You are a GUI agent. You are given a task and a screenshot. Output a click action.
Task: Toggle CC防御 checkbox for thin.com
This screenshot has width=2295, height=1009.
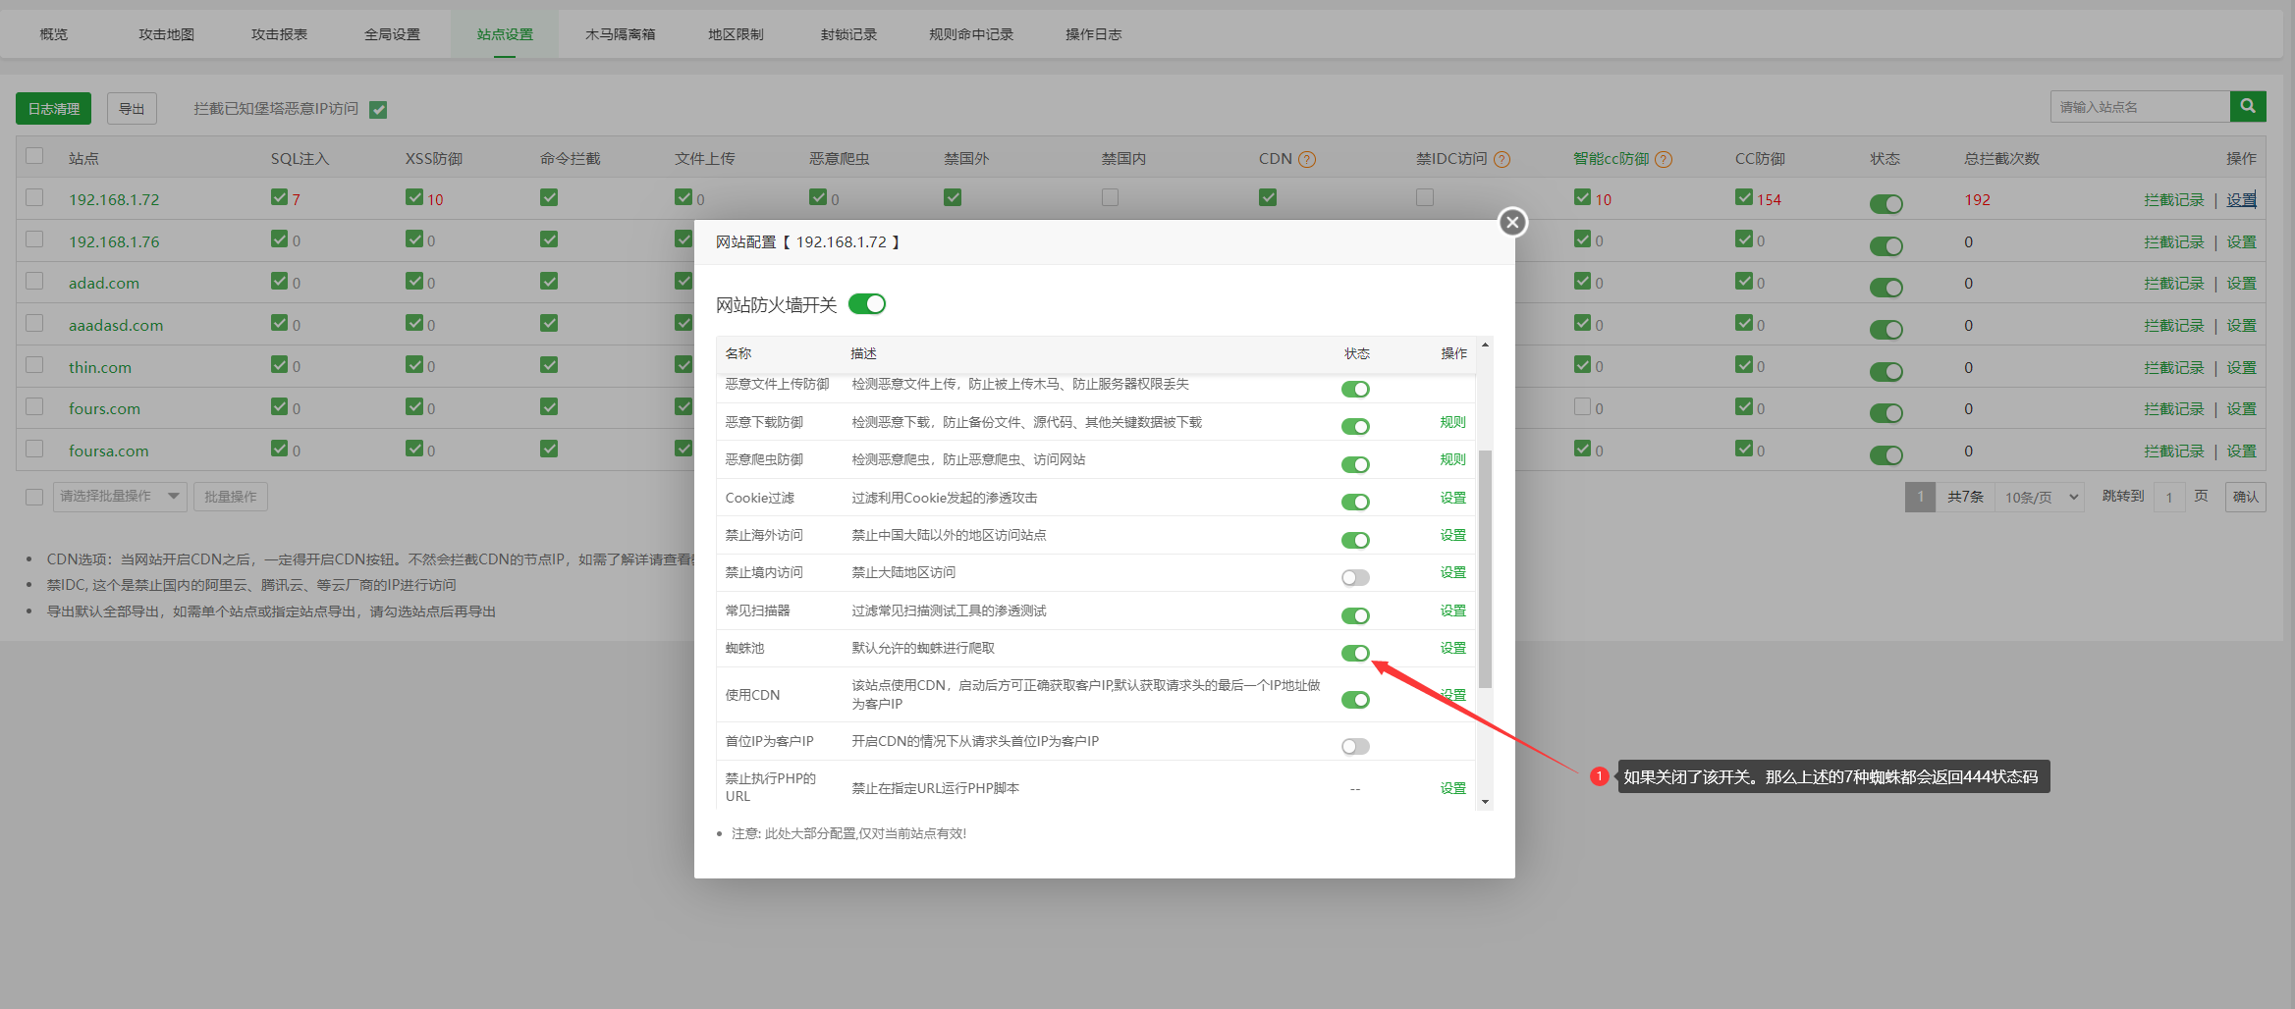1743,364
